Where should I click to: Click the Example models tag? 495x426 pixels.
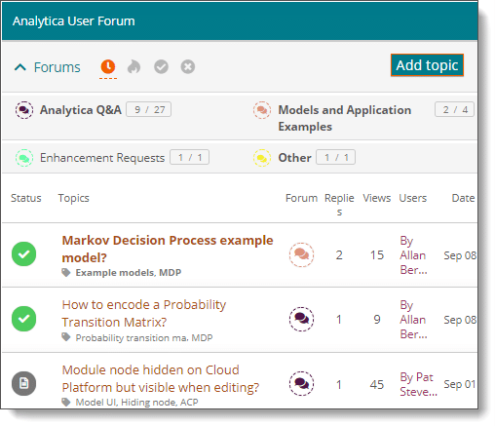tap(114, 273)
